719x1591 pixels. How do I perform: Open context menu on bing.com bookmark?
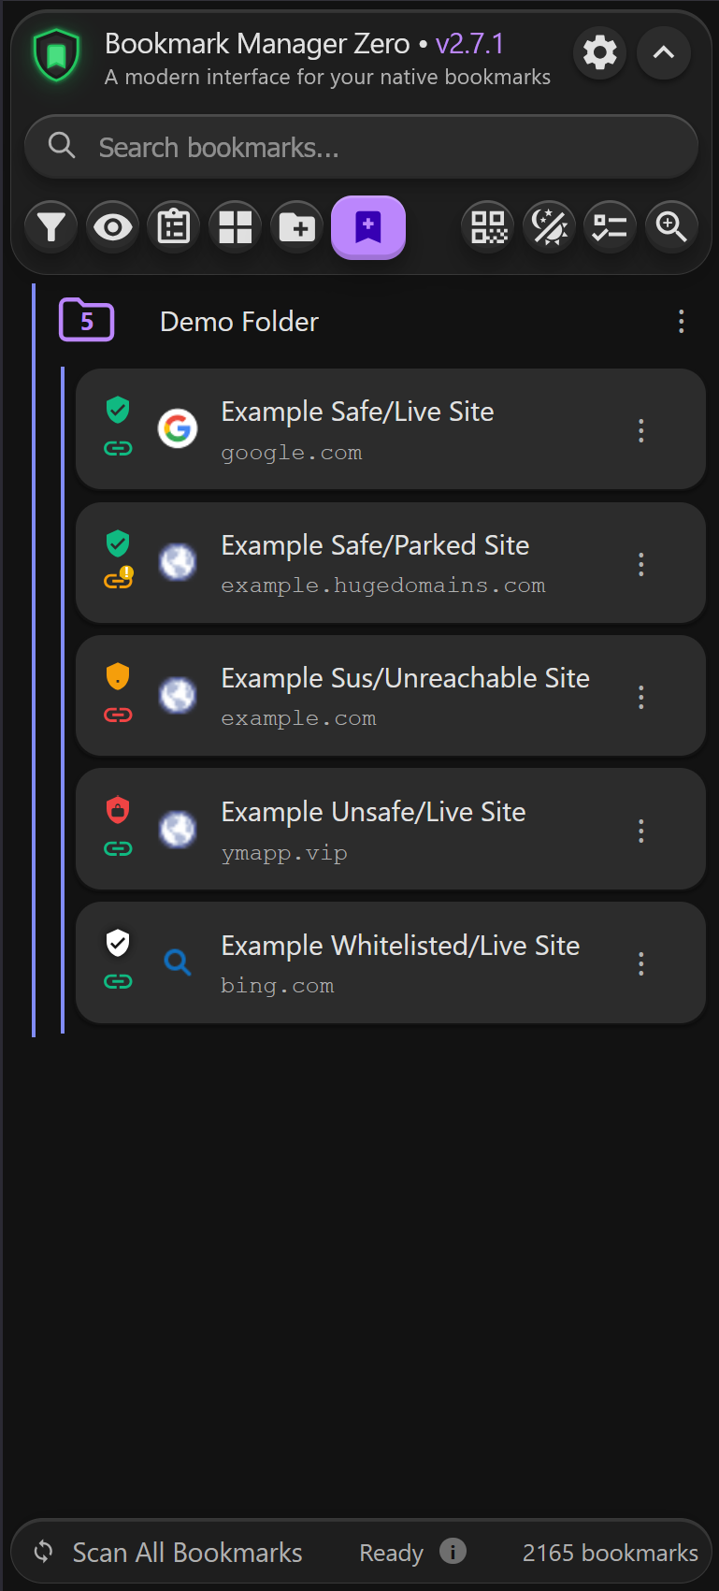640,963
